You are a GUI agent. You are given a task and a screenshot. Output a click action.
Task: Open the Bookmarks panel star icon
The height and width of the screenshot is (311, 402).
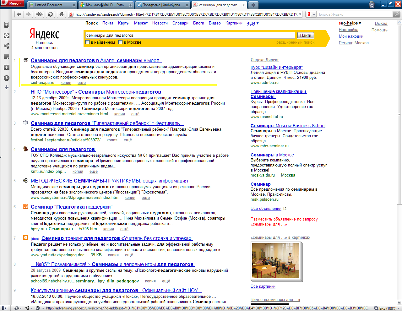(6, 25)
